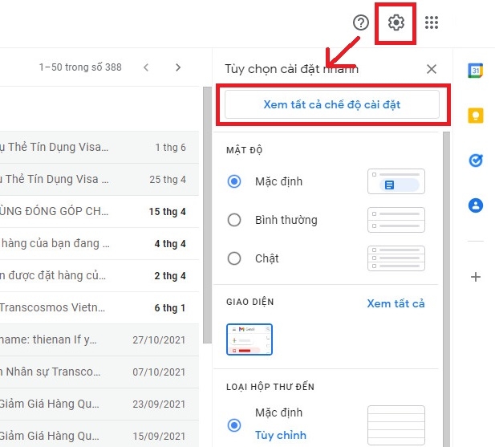This screenshot has height=447, width=495.
Task: Open Contacts in side panel
Action: click(x=476, y=205)
